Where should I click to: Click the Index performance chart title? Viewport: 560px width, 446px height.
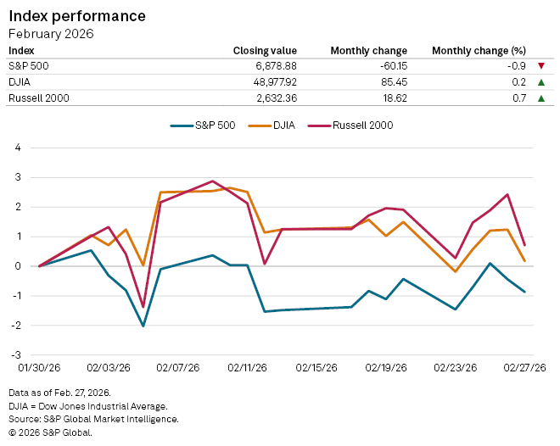[76, 16]
